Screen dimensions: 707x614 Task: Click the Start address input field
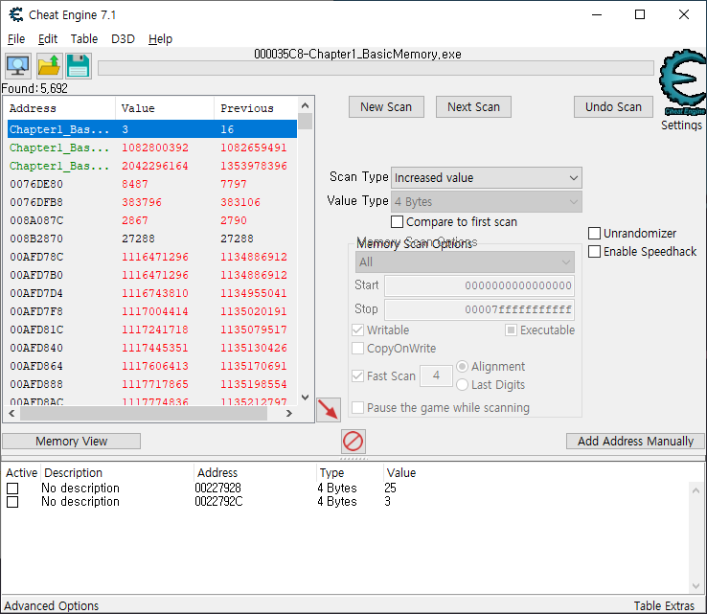pyautogui.click(x=479, y=285)
